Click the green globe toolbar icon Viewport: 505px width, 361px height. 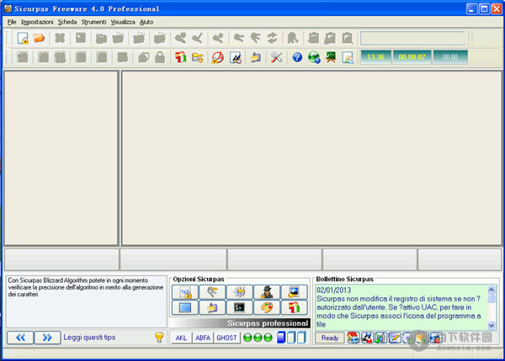[x=314, y=57]
